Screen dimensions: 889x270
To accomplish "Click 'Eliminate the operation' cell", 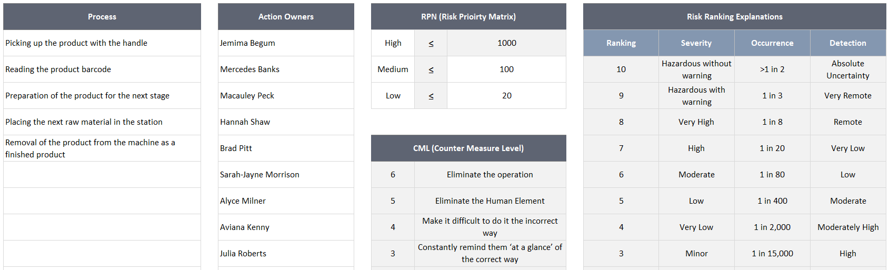I will click(x=490, y=175).
